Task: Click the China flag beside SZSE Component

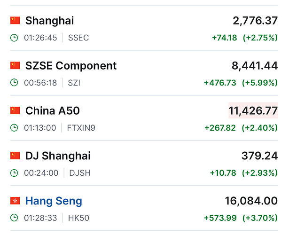Action: click(15, 66)
